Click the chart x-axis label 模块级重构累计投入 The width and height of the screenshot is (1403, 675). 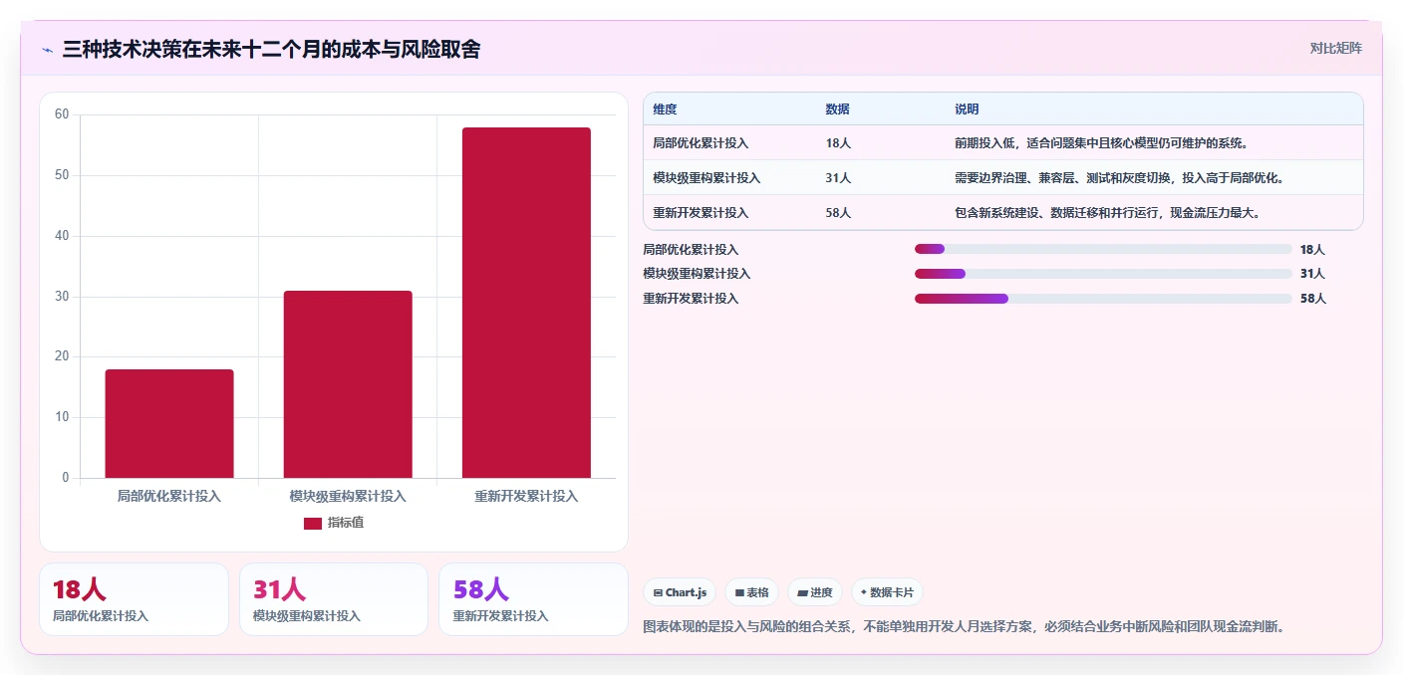click(348, 496)
